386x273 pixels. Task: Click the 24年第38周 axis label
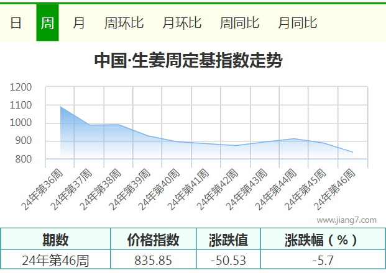(x=101, y=190)
